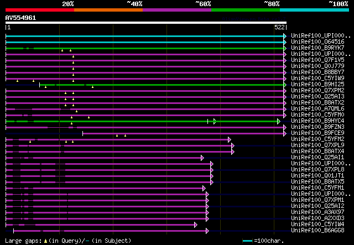Click the arrowhead ending the B6AGG8 alignment bar
This screenshot has width=354, height=245.
[207, 231]
